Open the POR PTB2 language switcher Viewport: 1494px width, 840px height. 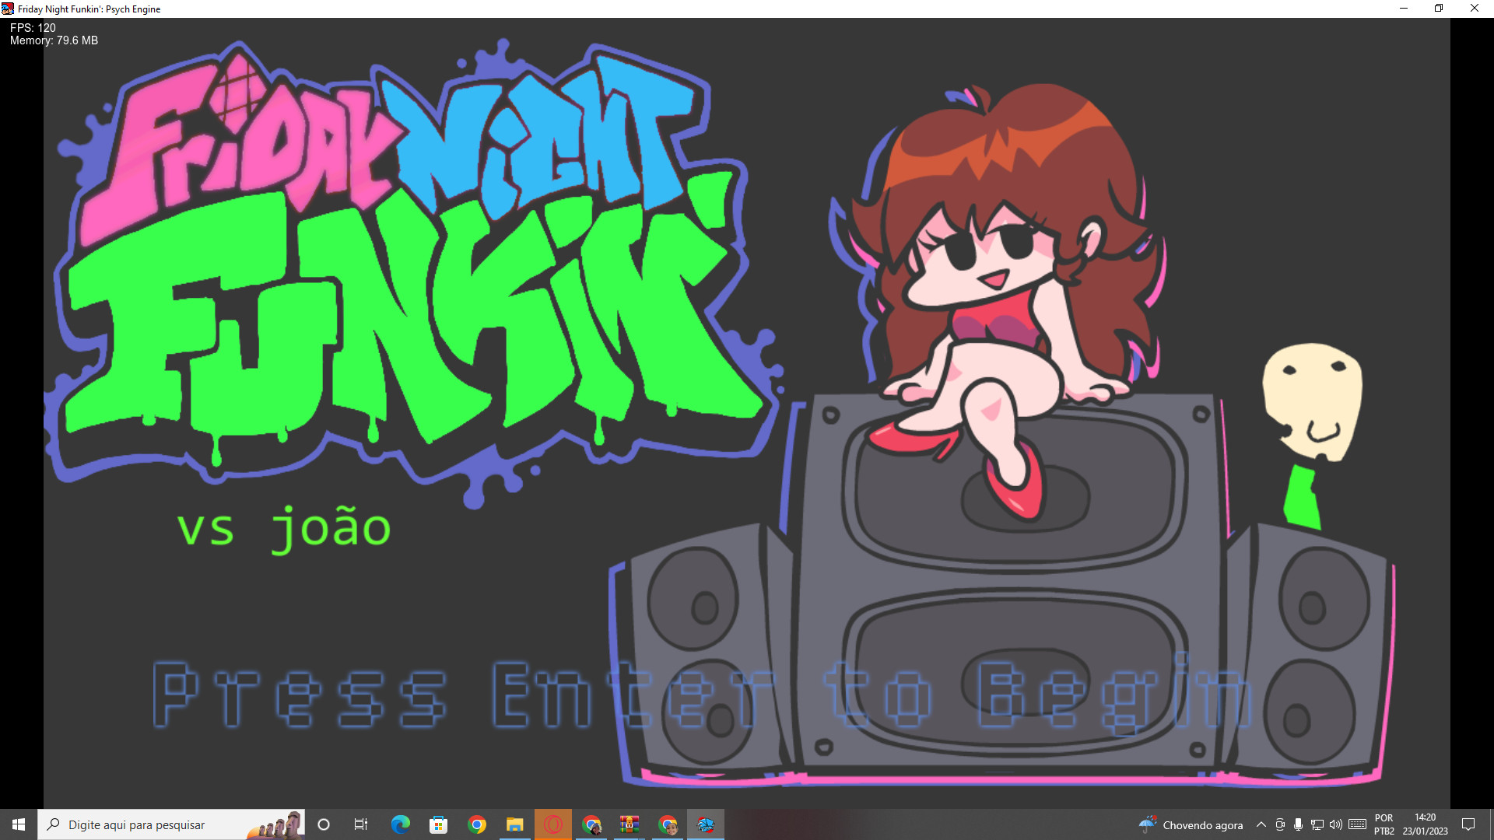pos(1384,824)
